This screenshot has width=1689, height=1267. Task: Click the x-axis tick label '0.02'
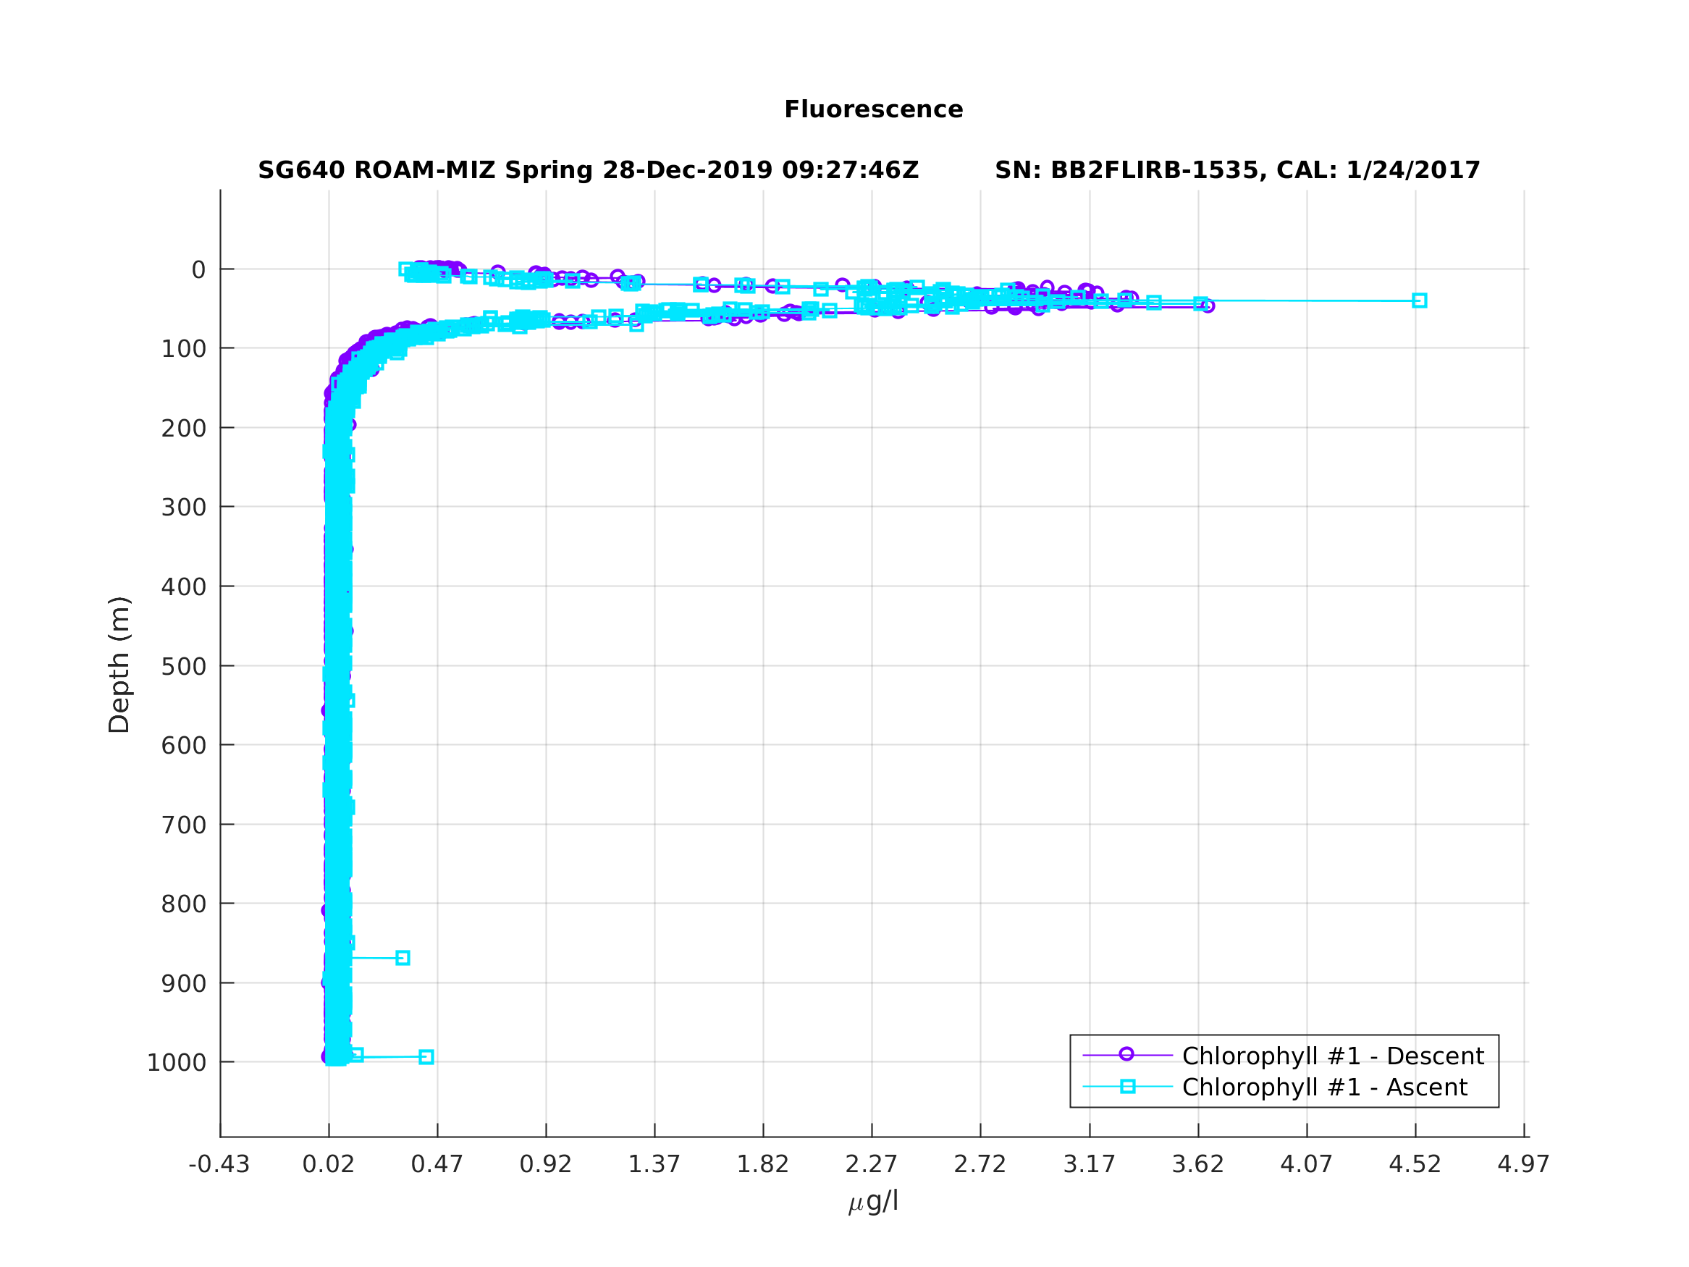click(329, 1165)
